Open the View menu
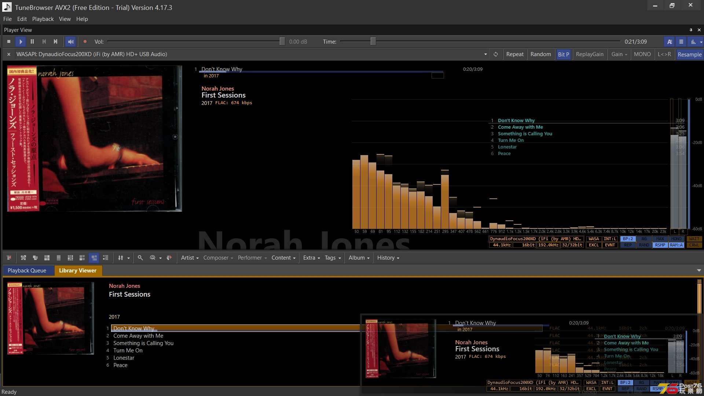The height and width of the screenshot is (396, 704). tap(65, 19)
